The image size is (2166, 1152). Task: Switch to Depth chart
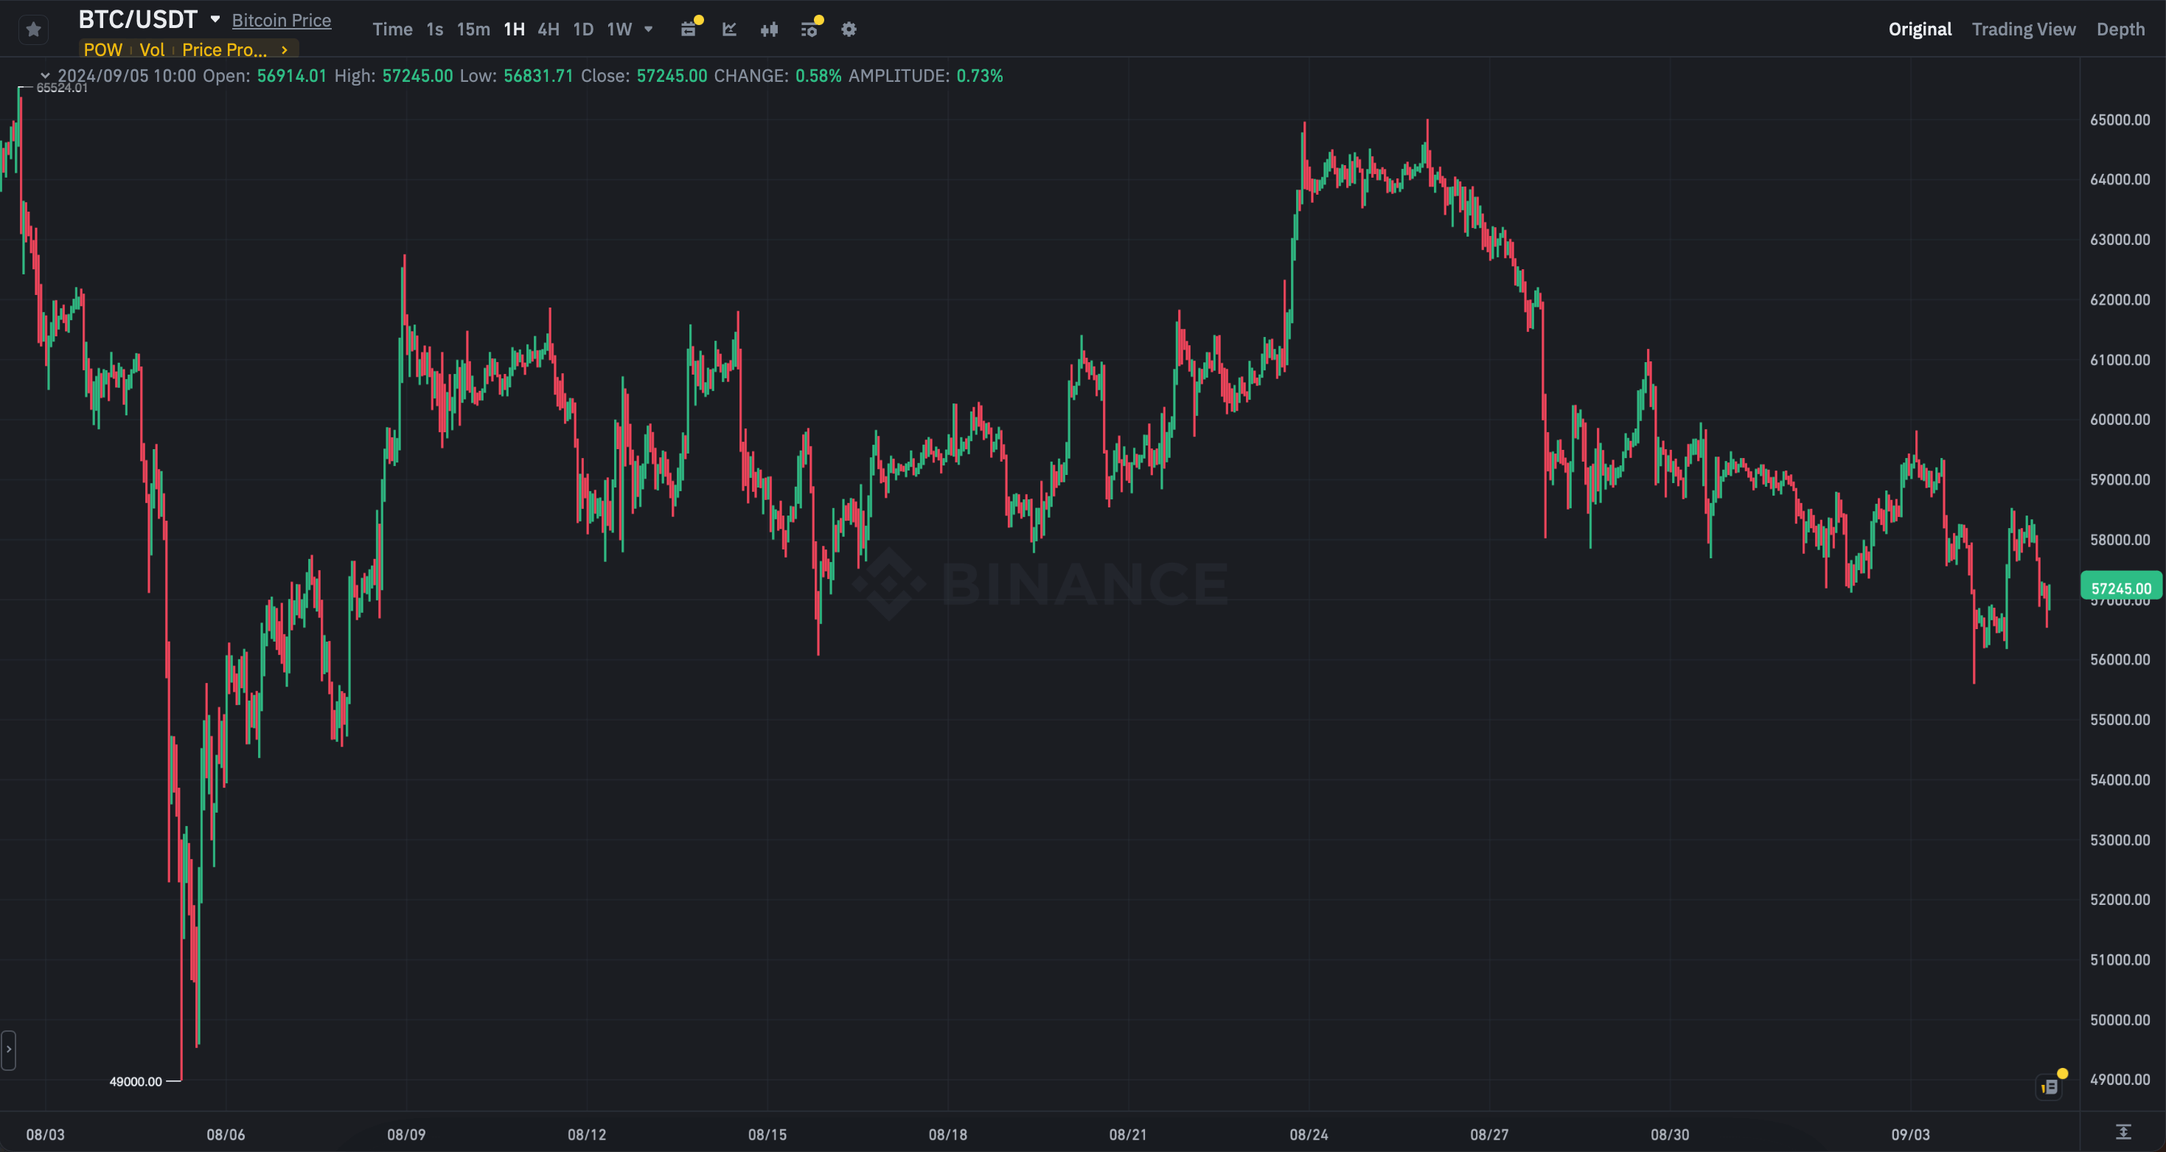point(2120,30)
